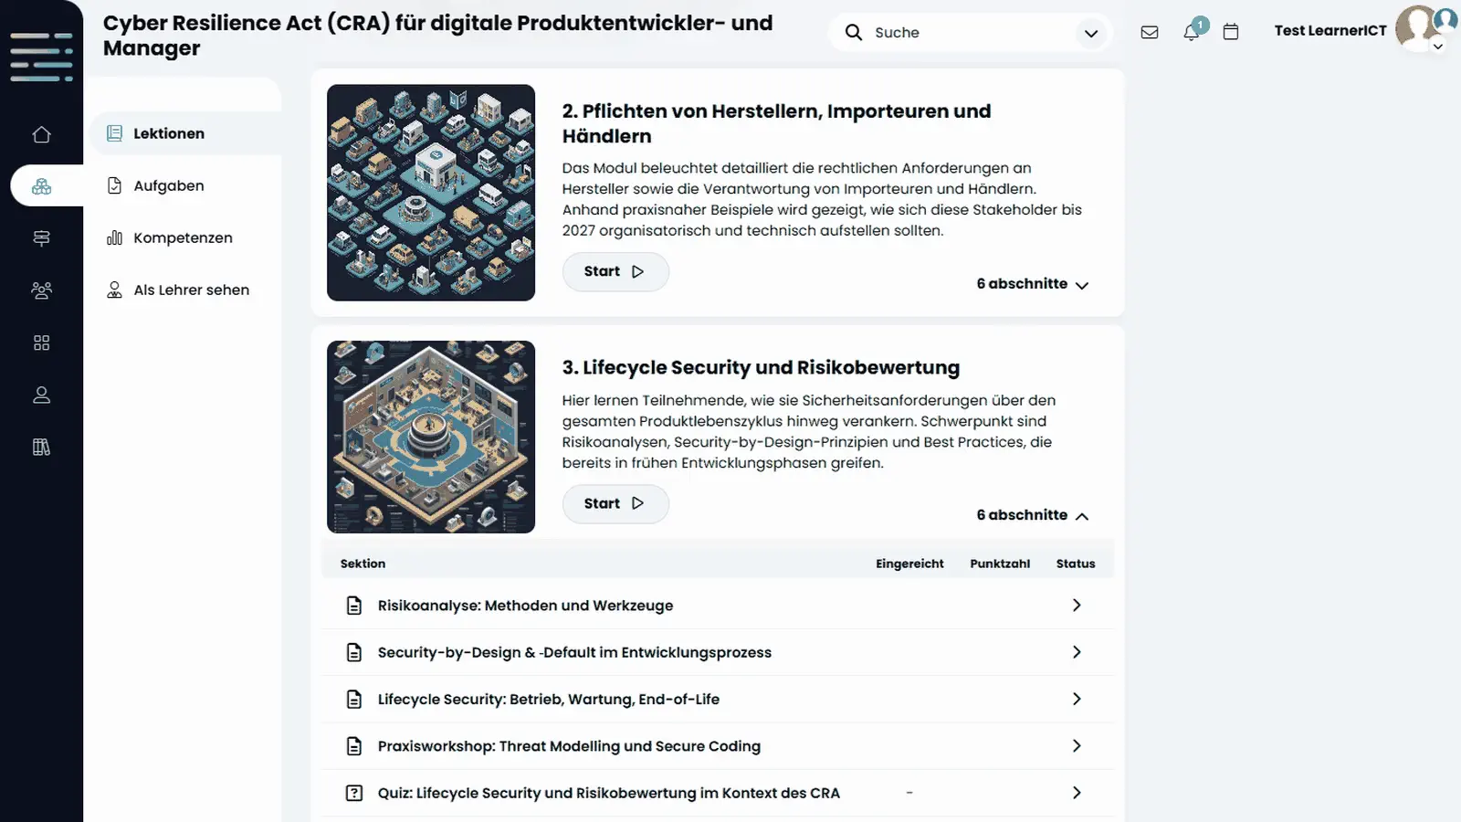The width and height of the screenshot is (1461, 822).
Task: Open the single user profile sidebar icon
Action: tap(41, 395)
